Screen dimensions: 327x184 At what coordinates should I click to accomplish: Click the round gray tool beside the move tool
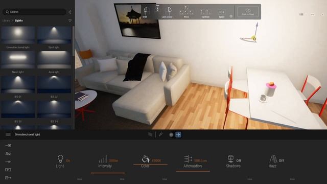tap(171, 135)
